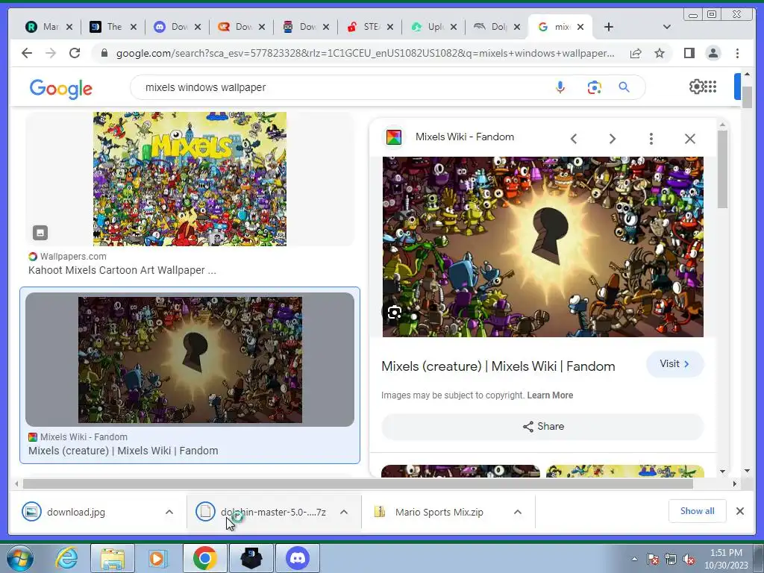Click the address bar URL
764x573 pixels.
[x=366, y=53]
